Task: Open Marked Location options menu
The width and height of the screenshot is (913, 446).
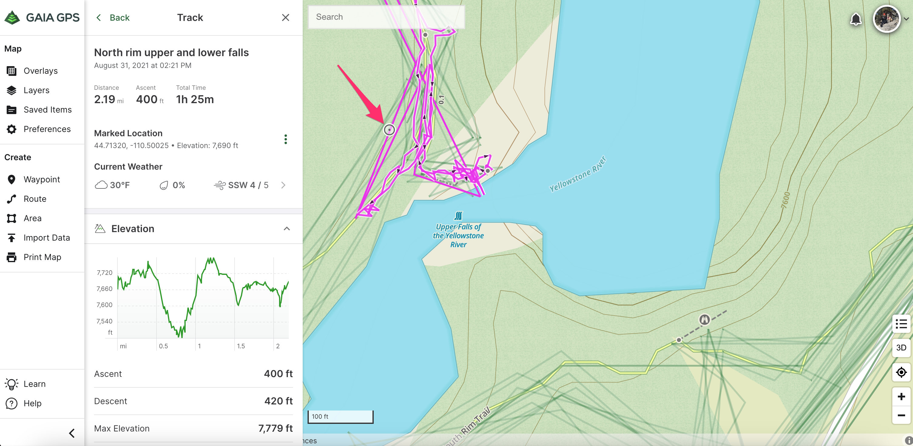Action: point(285,139)
